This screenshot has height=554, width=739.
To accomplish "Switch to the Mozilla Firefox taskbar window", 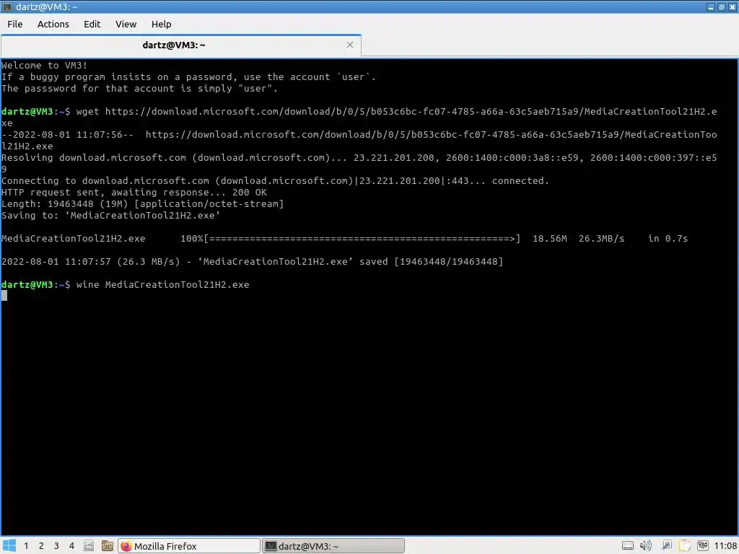I will [x=188, y=545].
